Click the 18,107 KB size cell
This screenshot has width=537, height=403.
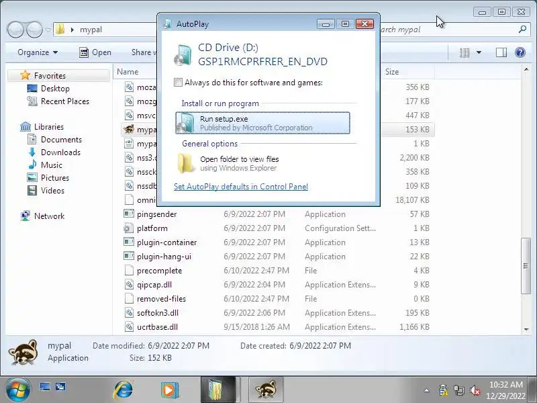(x=412, y=199)
